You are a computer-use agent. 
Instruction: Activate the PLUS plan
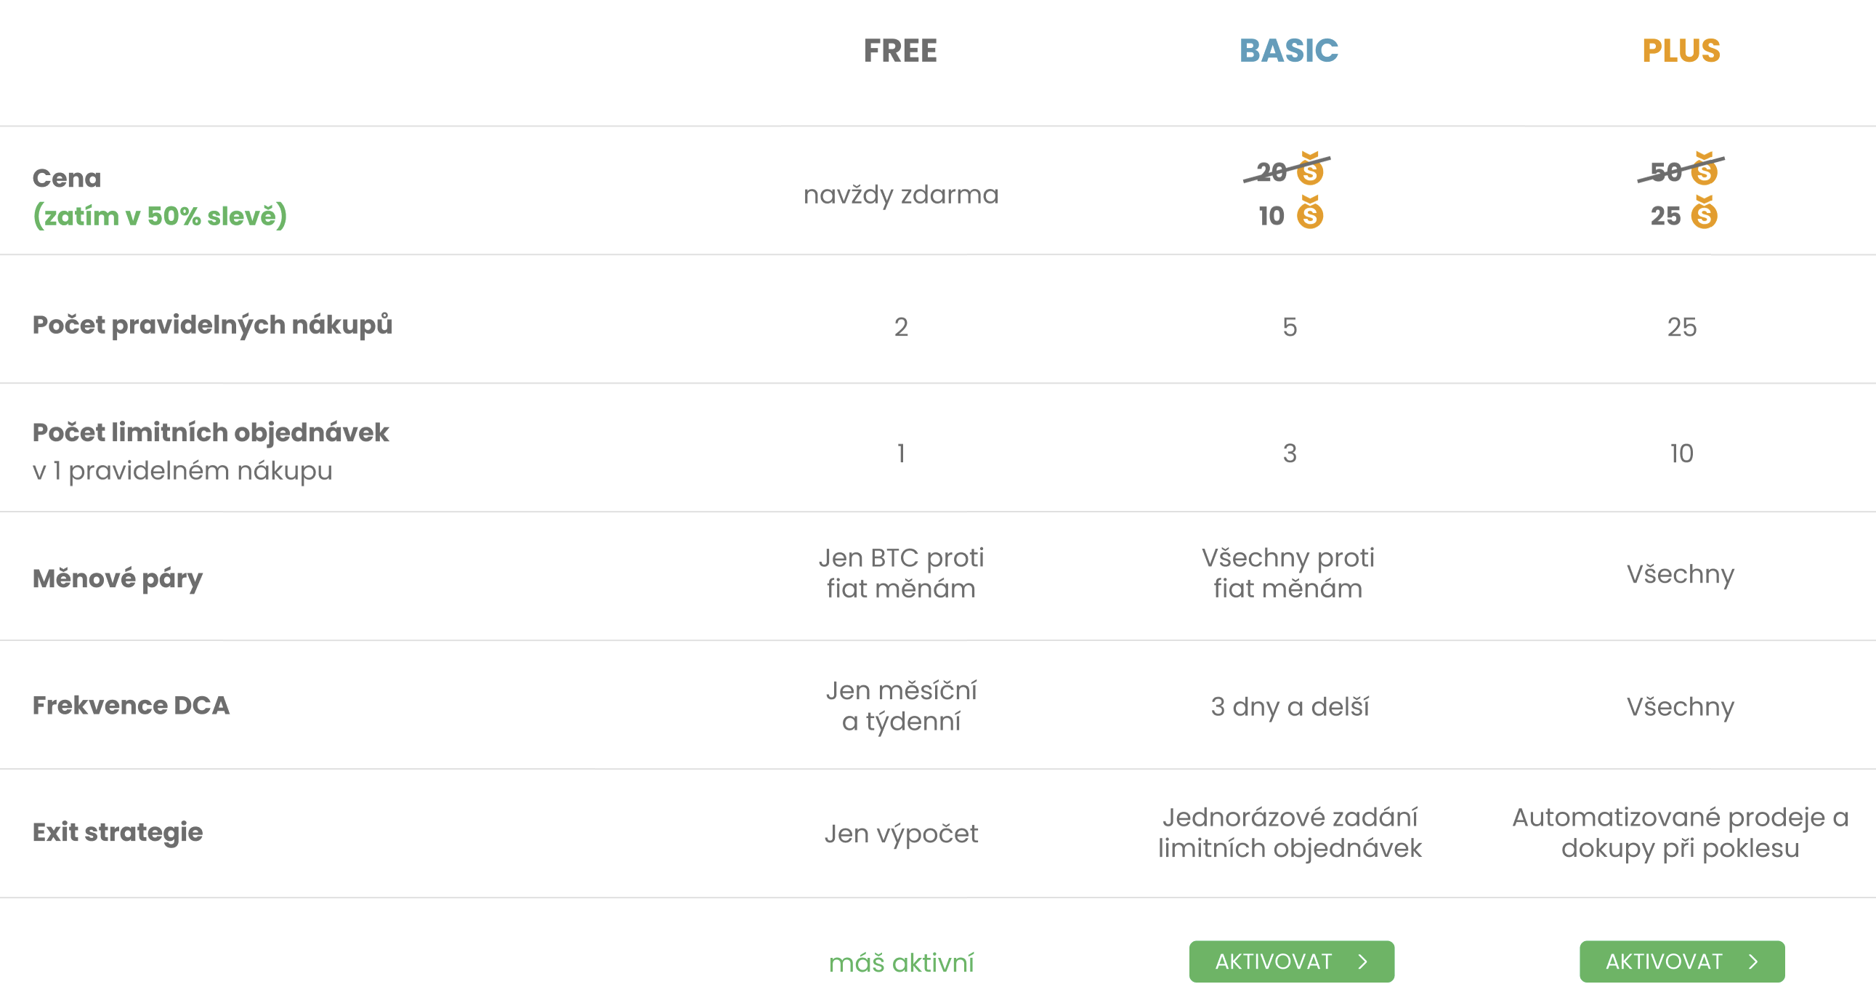pos(1681,961)
